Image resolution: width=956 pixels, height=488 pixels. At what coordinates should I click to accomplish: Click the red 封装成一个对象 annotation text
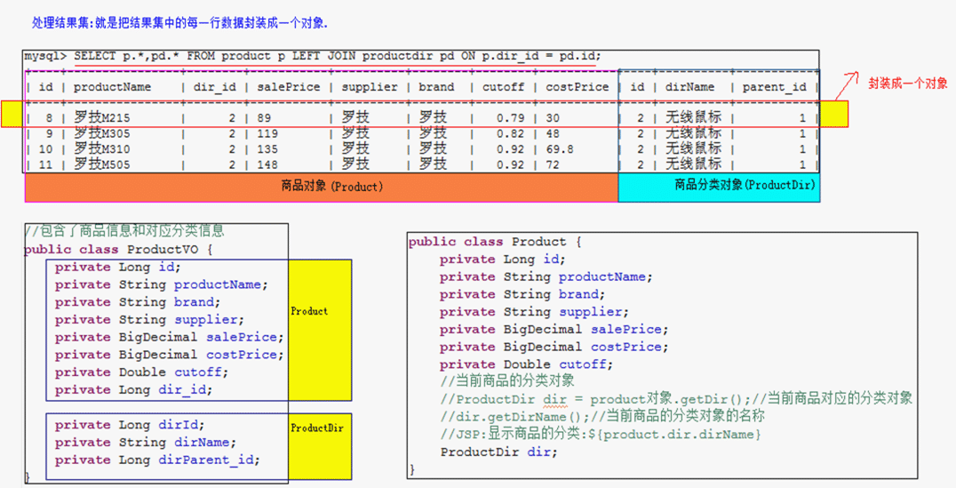[x=907, y=83]
